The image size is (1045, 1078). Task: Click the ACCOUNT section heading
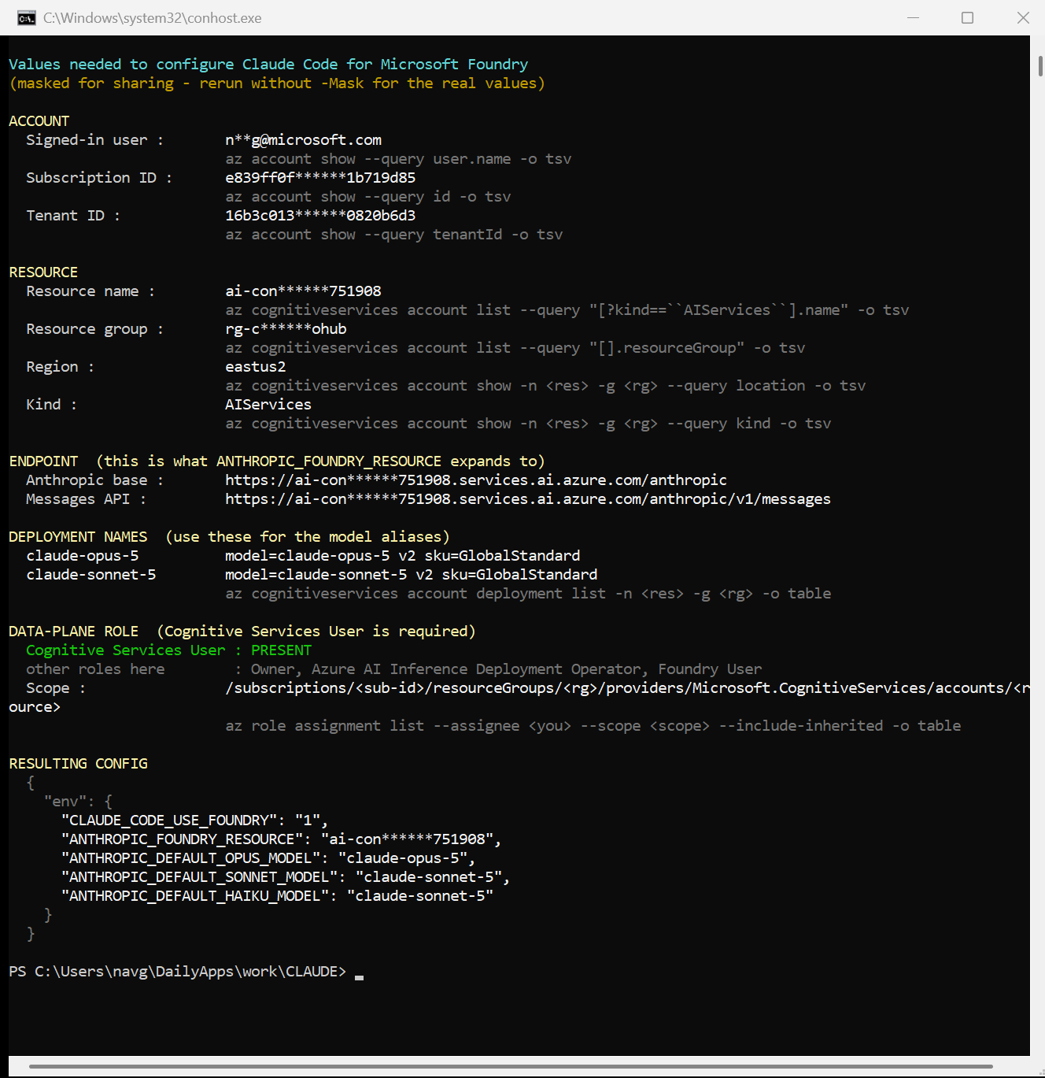tap(39, 121)
